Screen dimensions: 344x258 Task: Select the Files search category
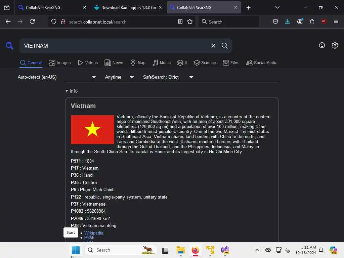click(x=231, y=63)
